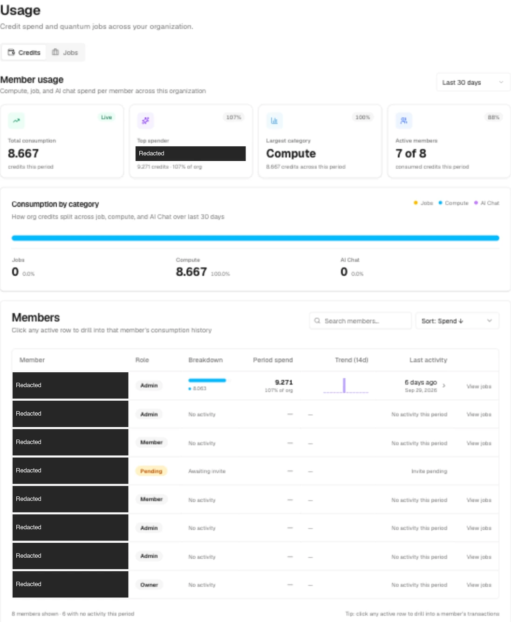
Task: Click the blue consumption category bar
Action: [255, 238]
